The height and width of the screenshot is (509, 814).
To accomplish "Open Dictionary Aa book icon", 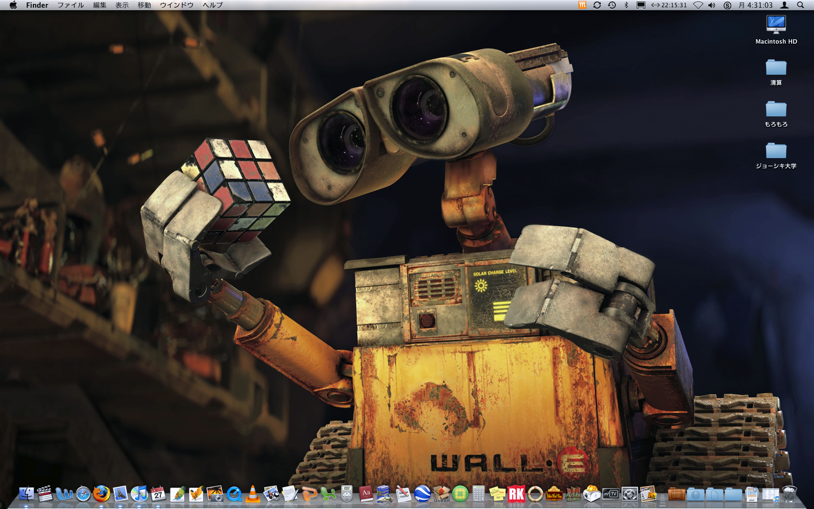I will (x=366, y=494).
